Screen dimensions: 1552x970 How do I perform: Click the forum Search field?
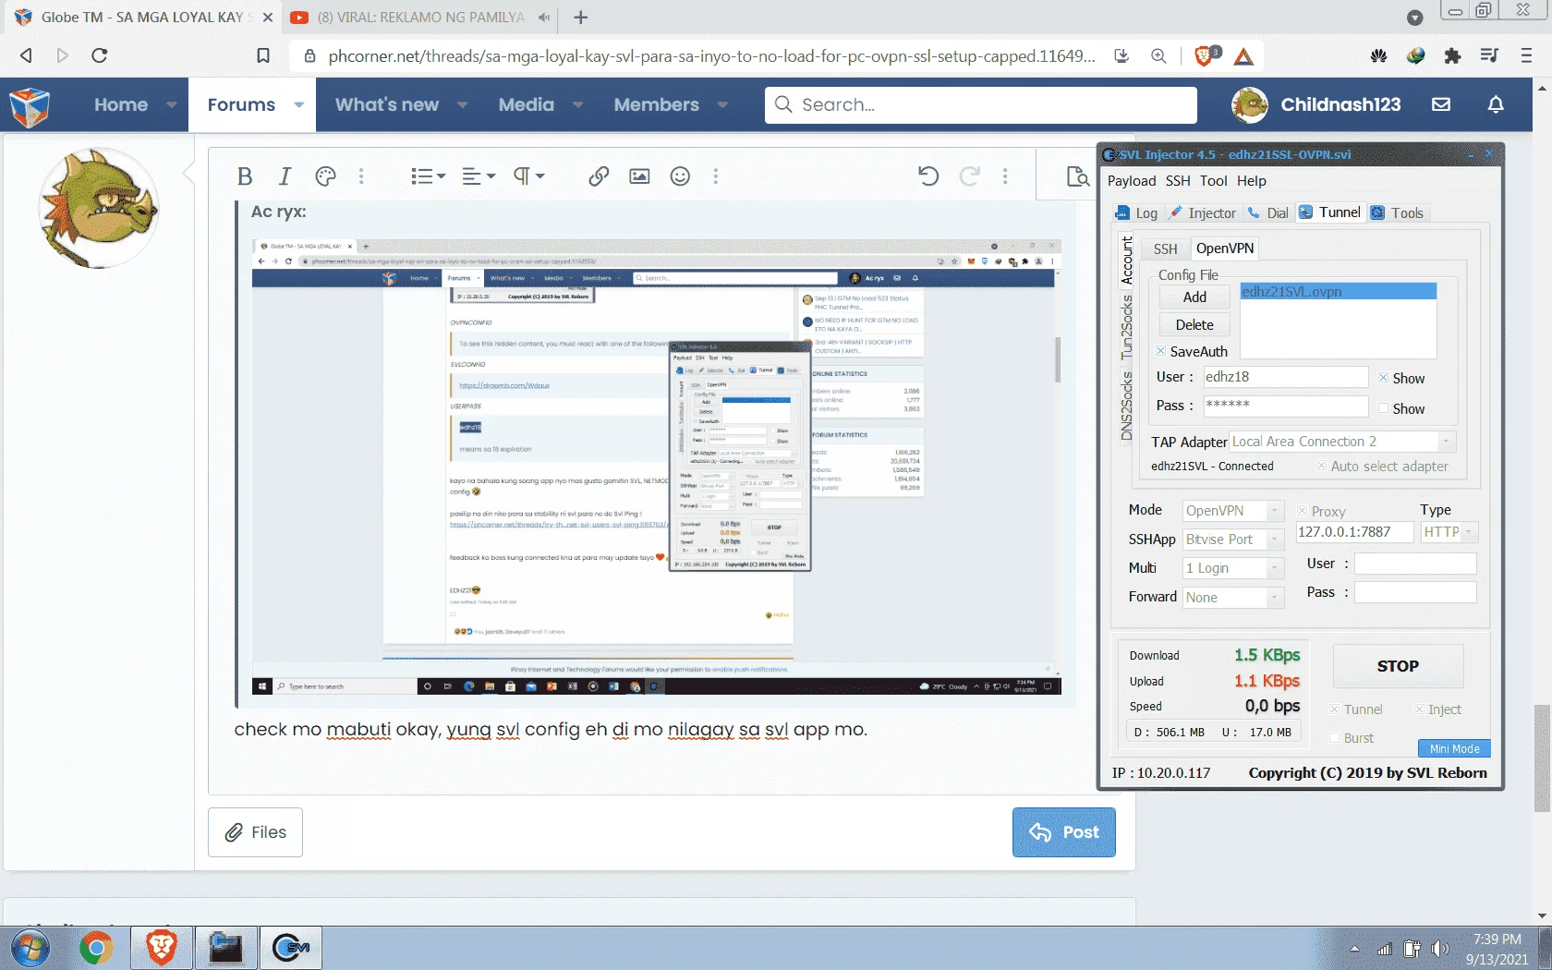(980, 104)
